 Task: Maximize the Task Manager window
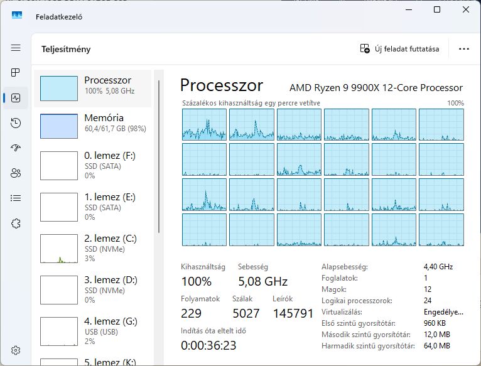coord(437,9)
